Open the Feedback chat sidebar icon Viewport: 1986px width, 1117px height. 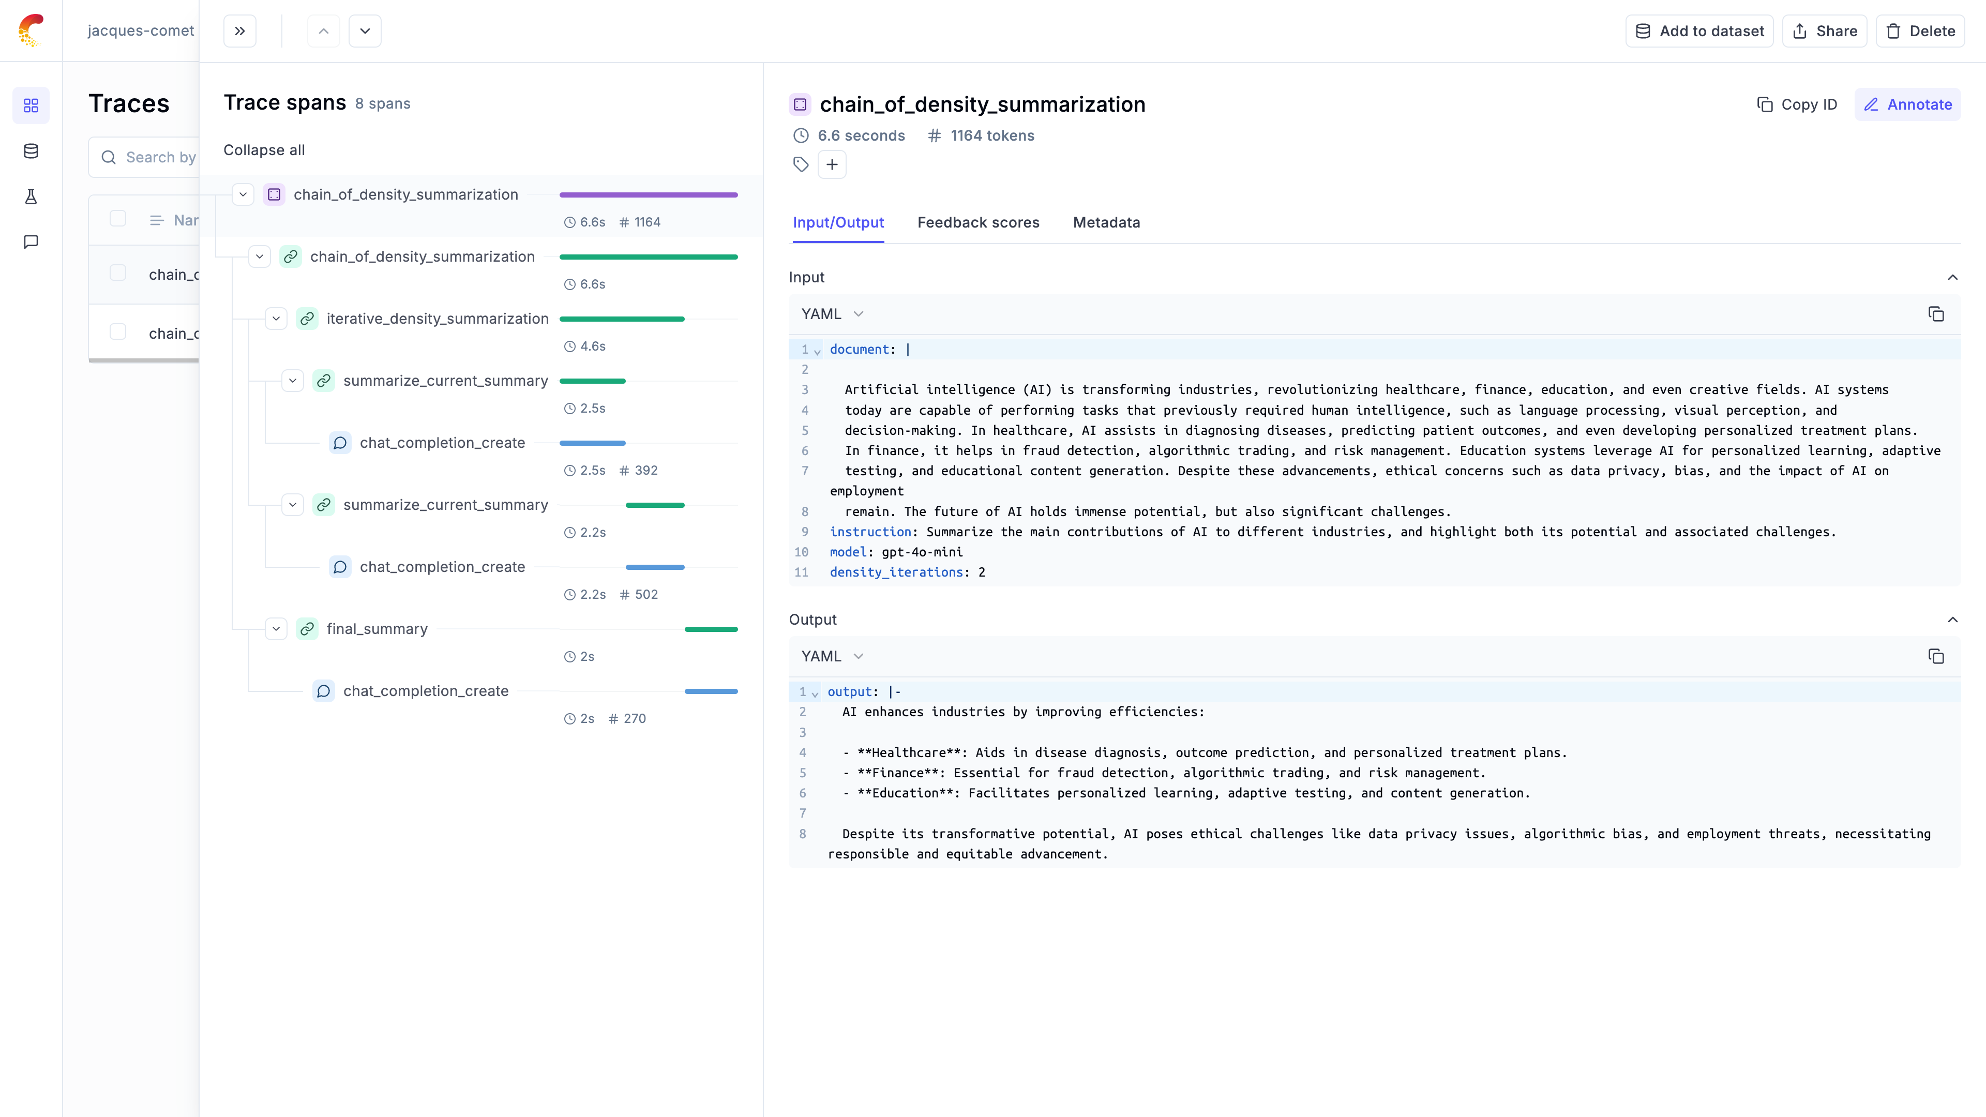(31, 242)
